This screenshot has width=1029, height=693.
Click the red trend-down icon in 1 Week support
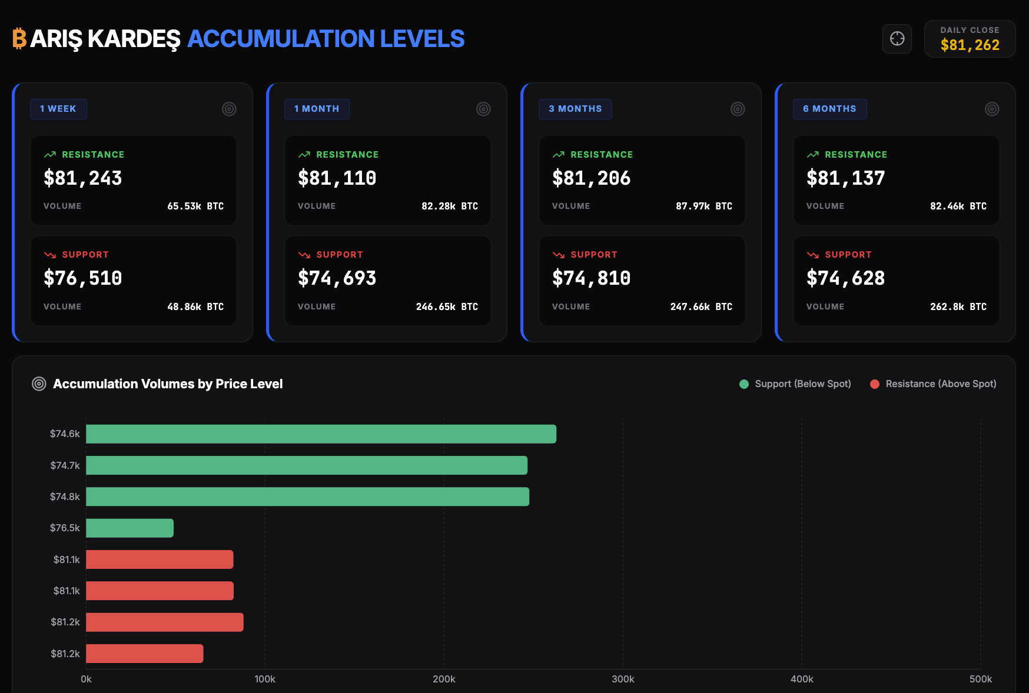[x=50, y=255]
